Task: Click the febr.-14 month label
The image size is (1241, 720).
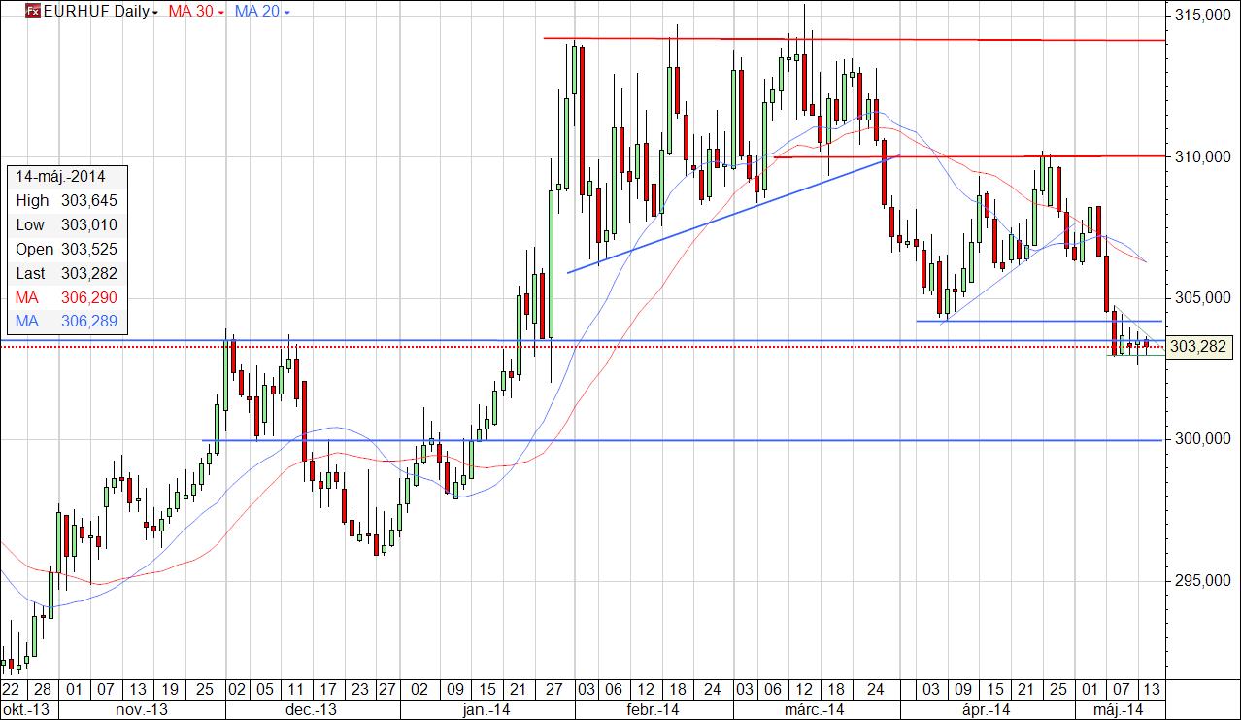Action: click(x=654, y=709)
